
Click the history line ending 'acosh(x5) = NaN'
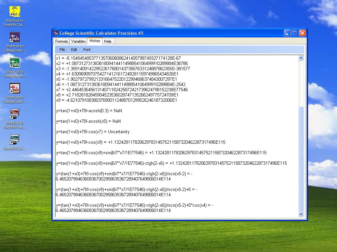pos(88,121)
